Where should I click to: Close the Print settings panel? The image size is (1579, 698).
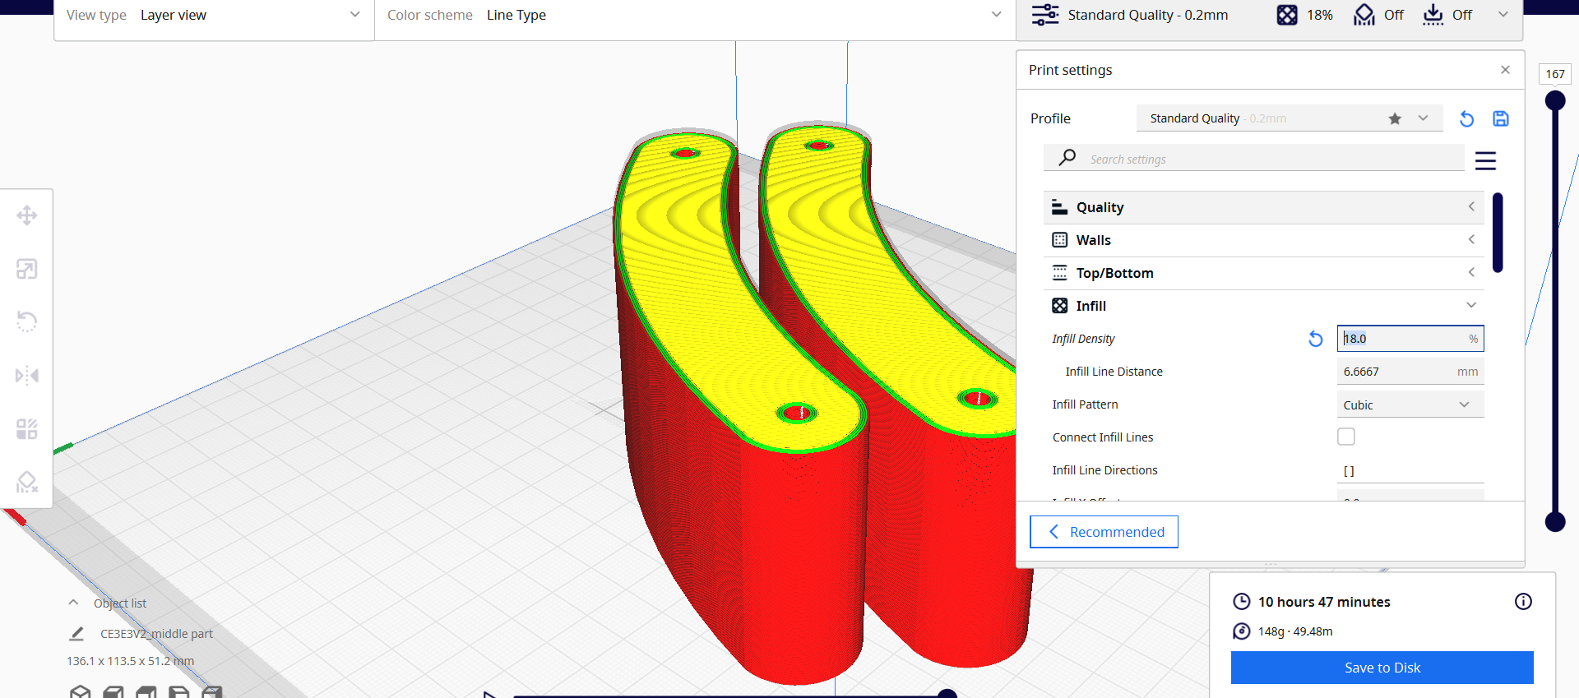tap(1505, 70)
